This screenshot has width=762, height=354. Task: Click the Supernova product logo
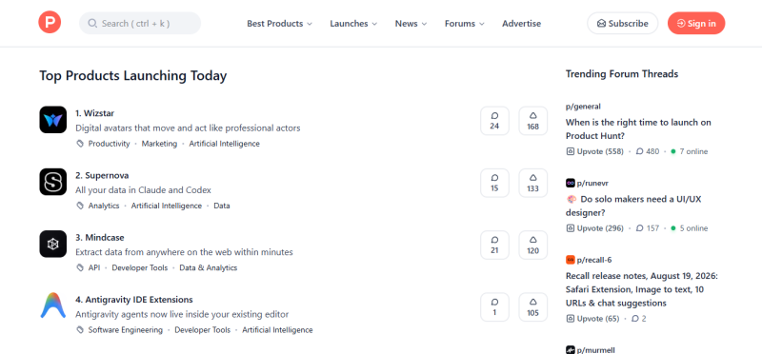click(53, 182)
